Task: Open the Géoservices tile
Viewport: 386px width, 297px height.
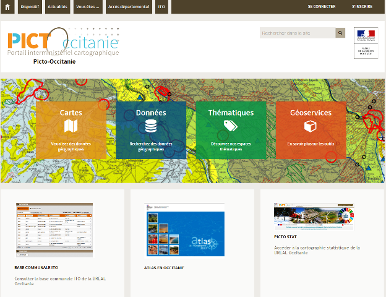Action: [x=311, y=131]
